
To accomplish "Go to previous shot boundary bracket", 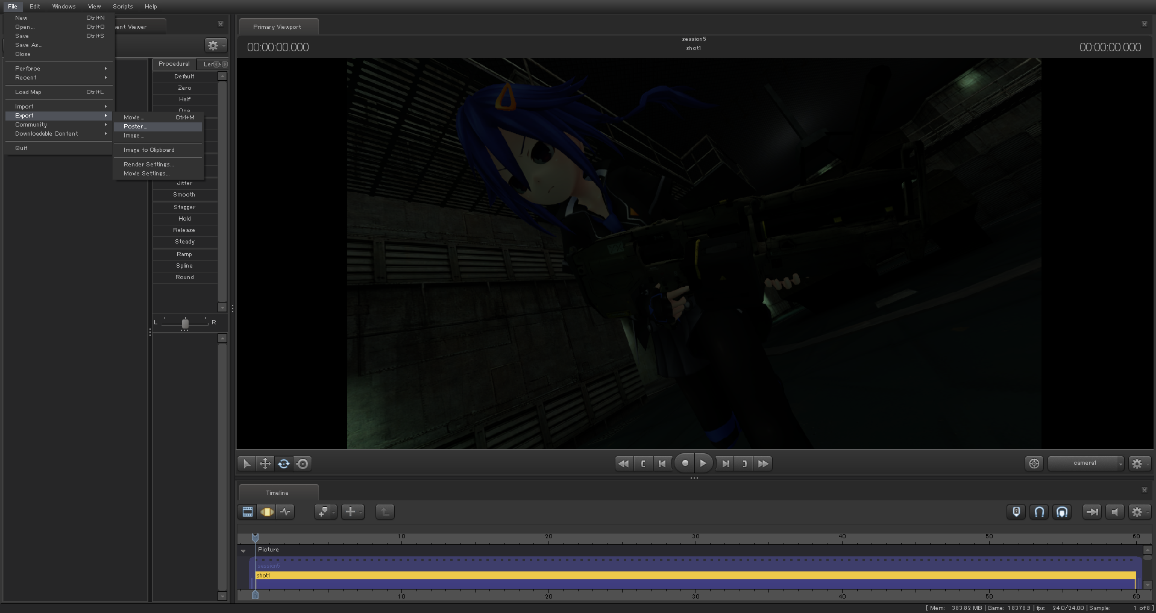I will (x=643, y=464).
